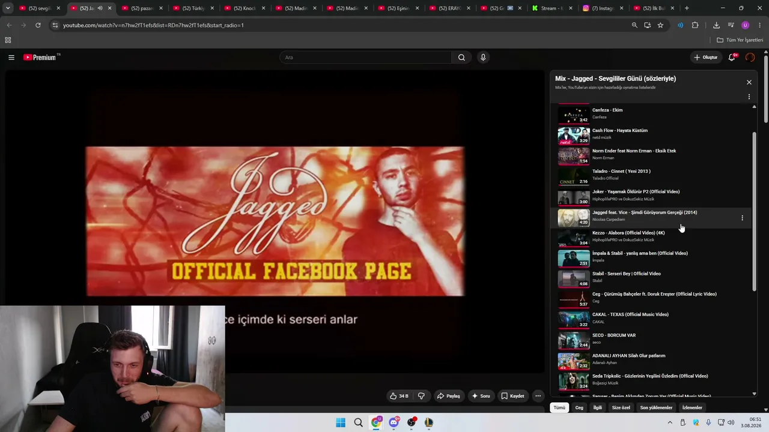
Task: Click the YouTube search magnifier button
Action: 461,58
